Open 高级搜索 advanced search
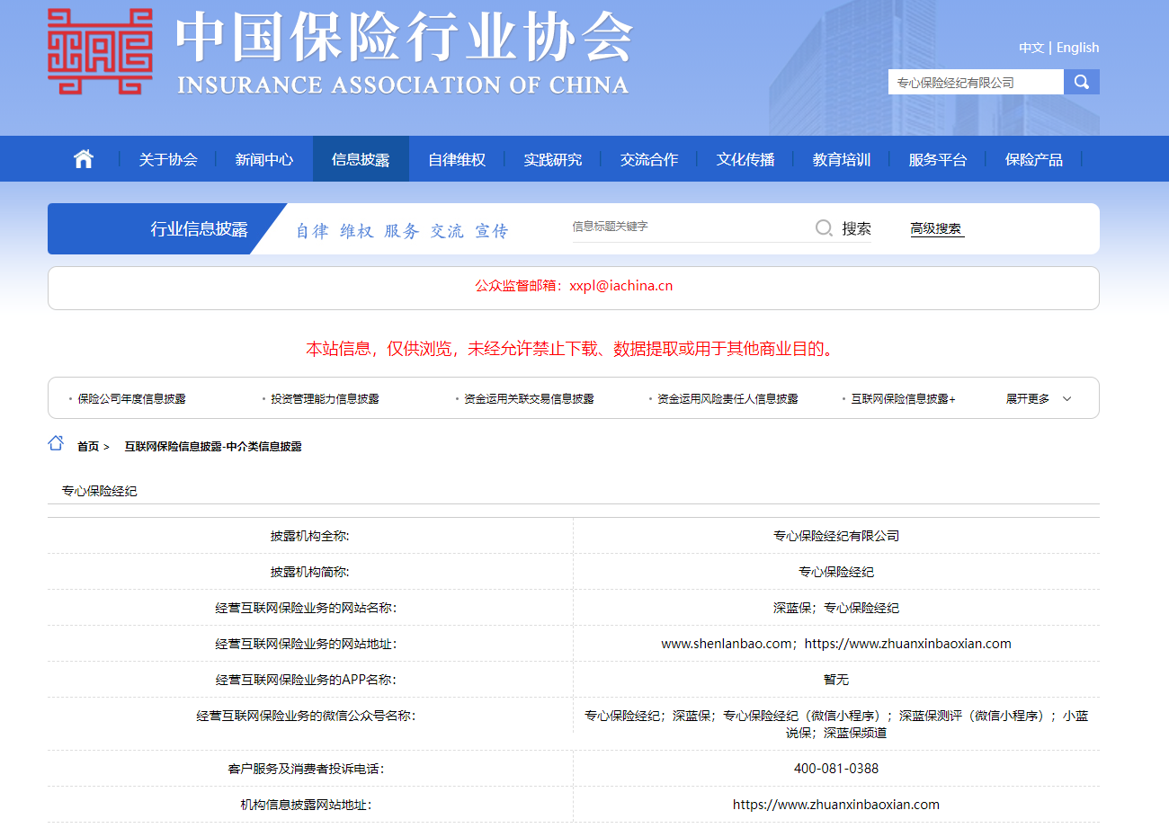Viewport: 1169px width, 837px height. coord(936,228)
